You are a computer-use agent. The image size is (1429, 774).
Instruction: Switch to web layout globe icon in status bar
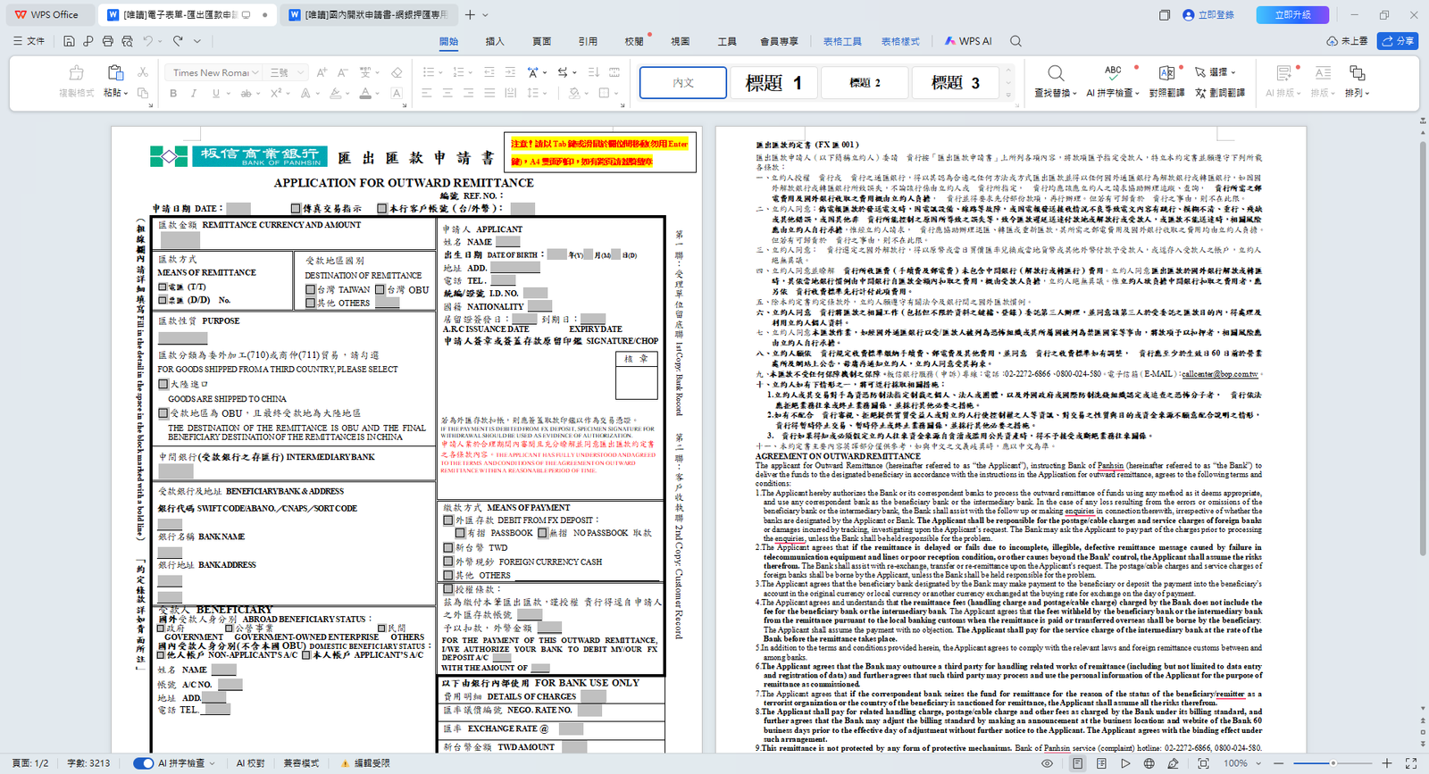pos(1149,763)
